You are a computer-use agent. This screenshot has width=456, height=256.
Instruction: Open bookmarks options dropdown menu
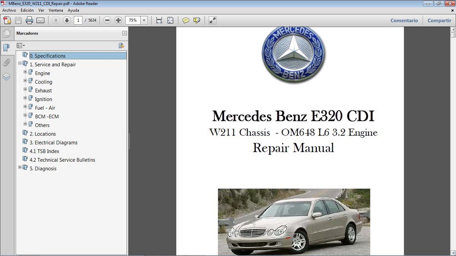pyautogui.click(x=21, y=46)
